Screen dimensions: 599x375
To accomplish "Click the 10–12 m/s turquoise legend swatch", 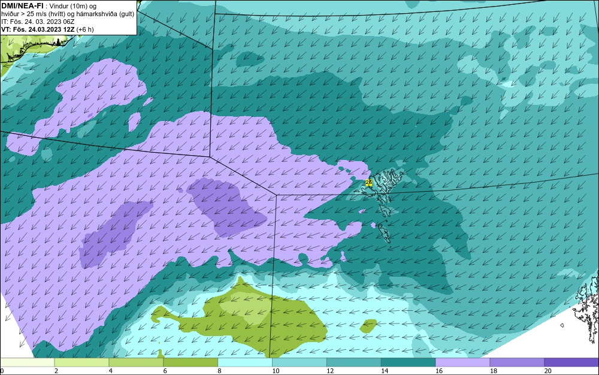I will (x=299, y=362).
